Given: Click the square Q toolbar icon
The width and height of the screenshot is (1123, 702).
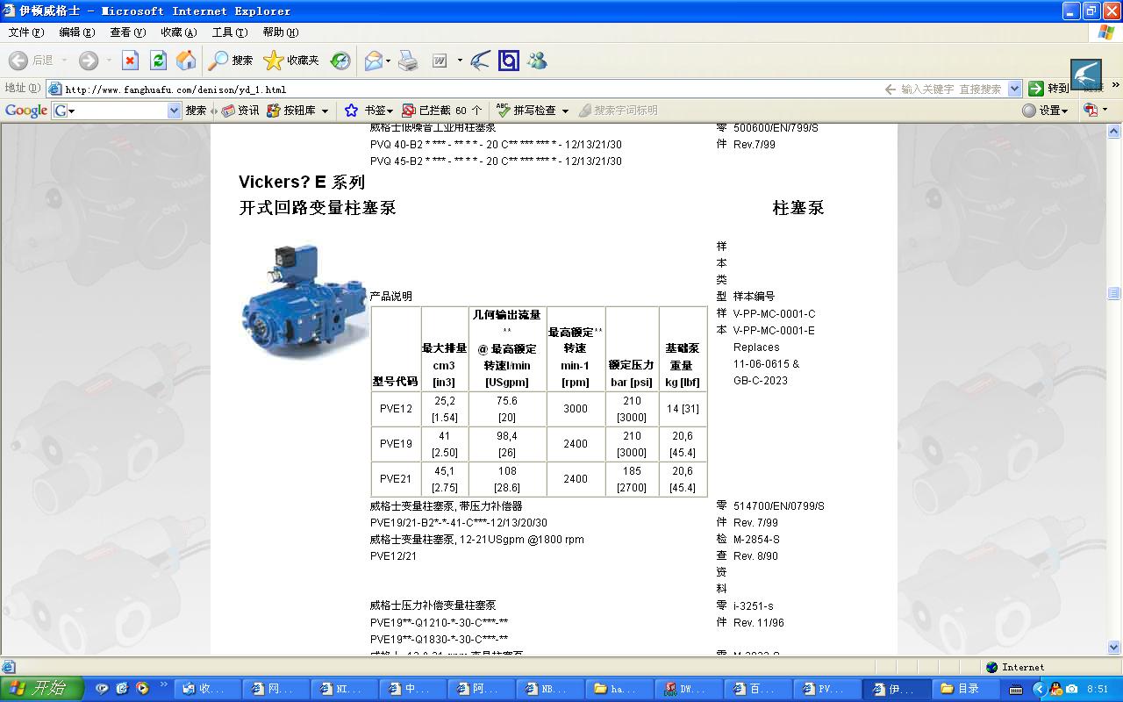Looking at the screenshot, I should click(508, 61).
